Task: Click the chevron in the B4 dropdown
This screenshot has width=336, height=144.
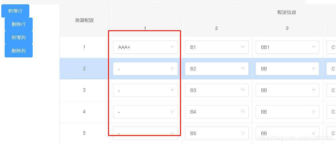Action: click(x=243, y=112)
